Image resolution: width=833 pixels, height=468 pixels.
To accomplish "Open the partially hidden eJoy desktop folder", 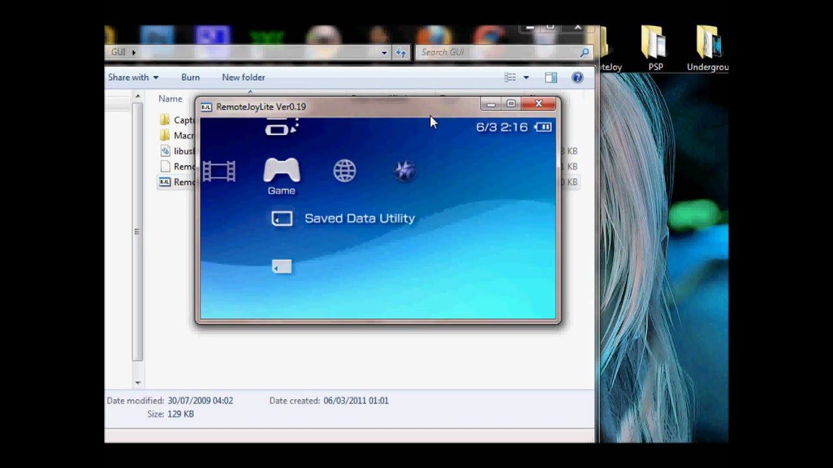I will pos(610,49).
